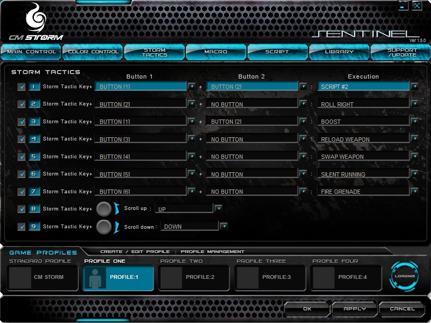Click the PROFILE:1 person avatar icon

95,278
